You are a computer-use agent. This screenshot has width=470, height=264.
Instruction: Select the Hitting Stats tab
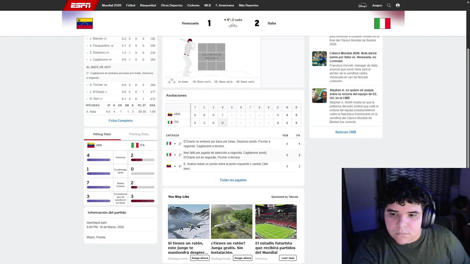pos(102,134)
